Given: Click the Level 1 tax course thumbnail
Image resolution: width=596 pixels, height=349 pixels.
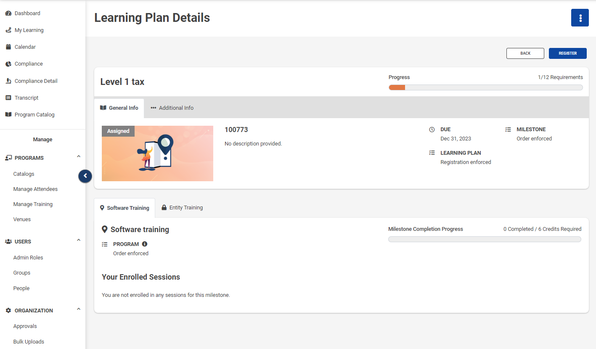Looking at the screenshot, I should [157, 153].
